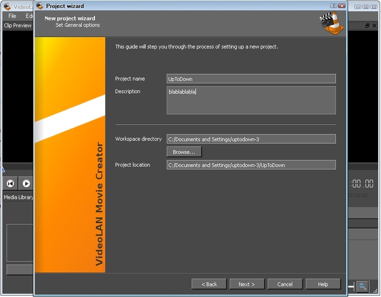
Task: Click the Project wizard help question icon
Action: tap(334, 6)
